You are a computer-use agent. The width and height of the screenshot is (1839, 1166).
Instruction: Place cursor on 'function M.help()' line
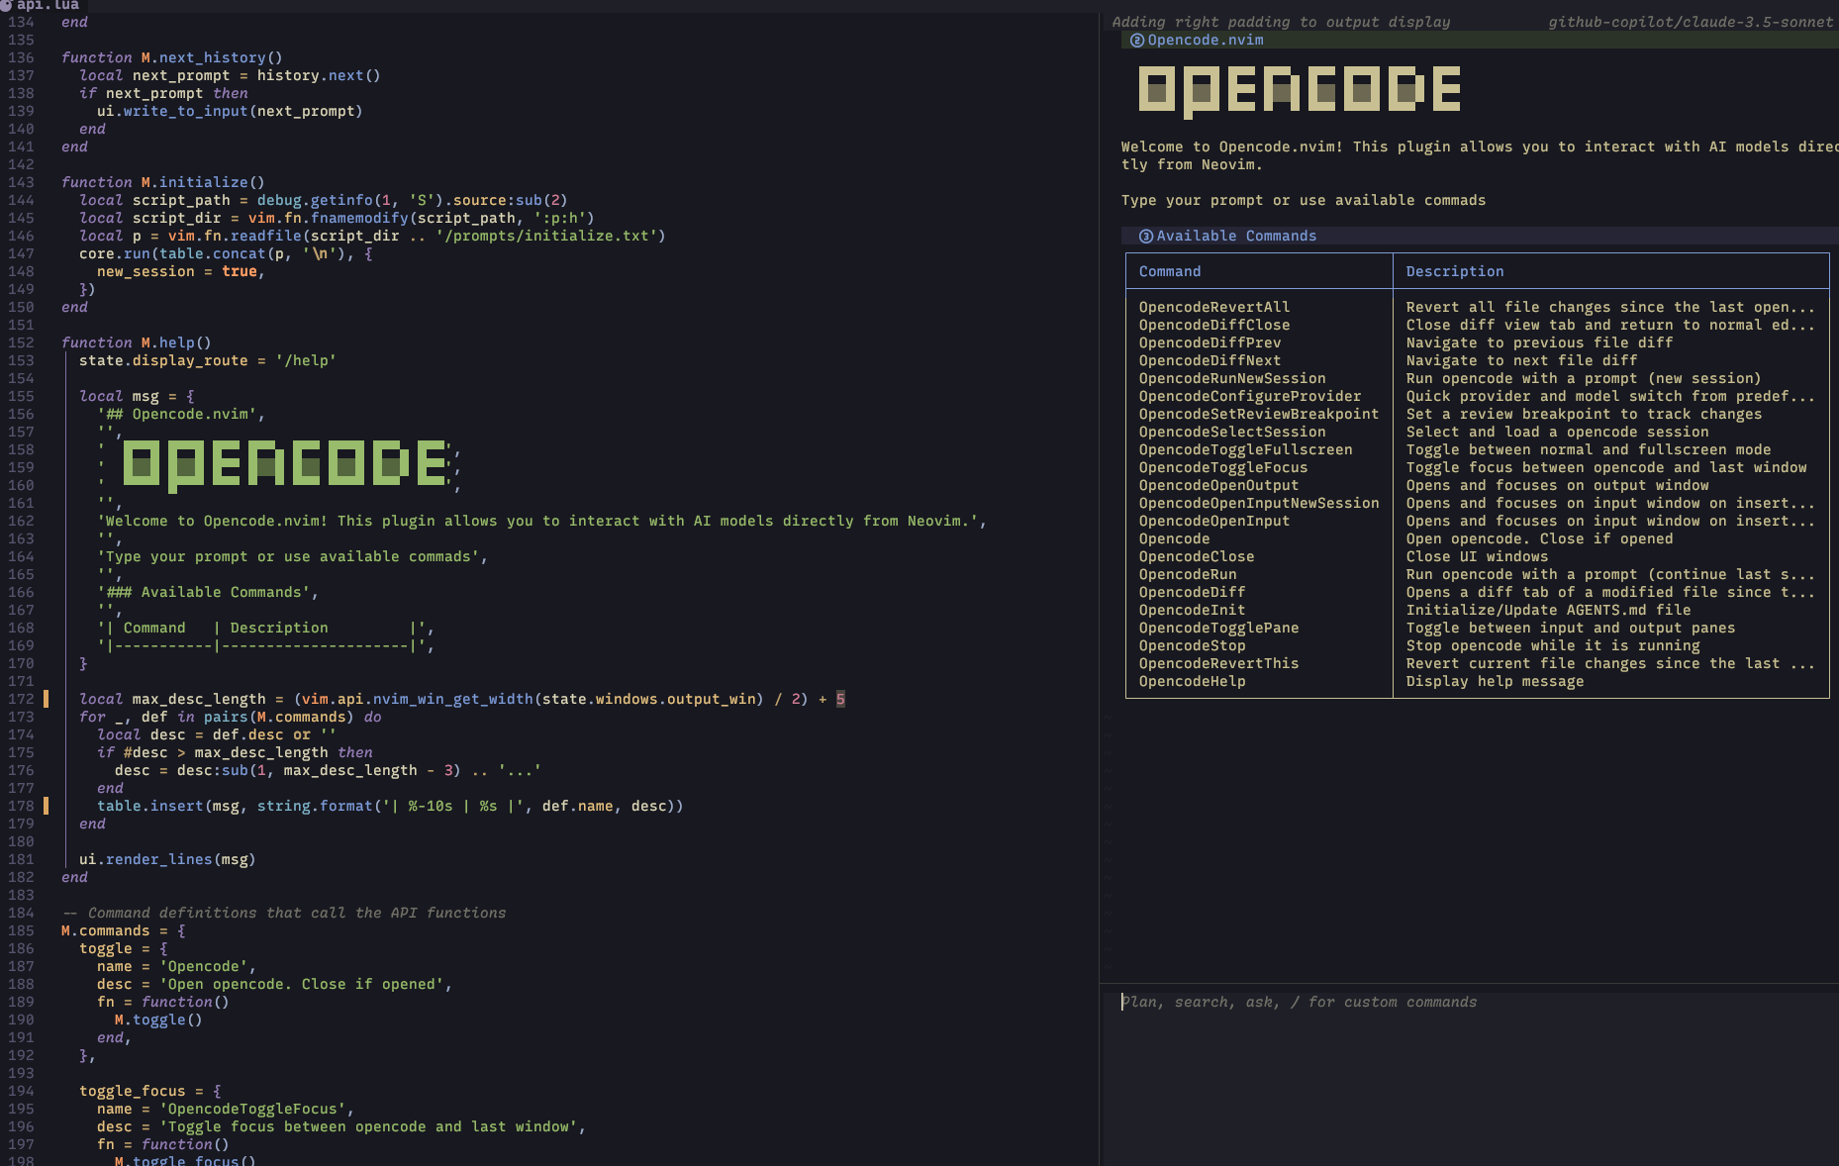[137, 342]
